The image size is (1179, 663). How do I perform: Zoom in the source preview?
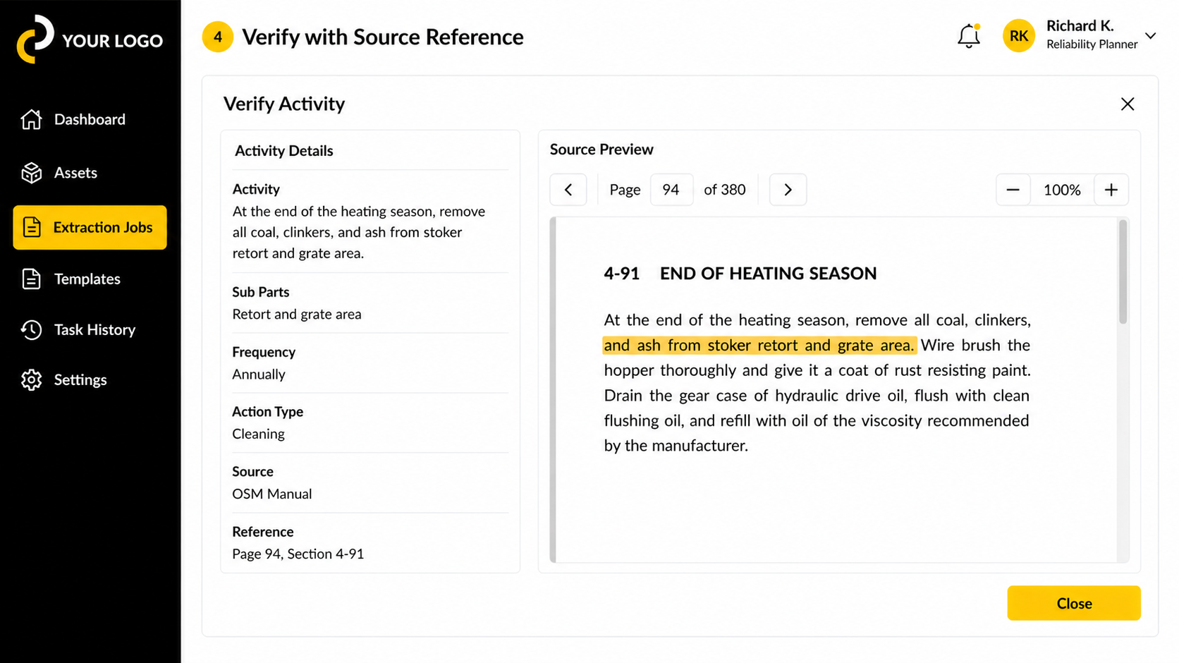pyautogui.click(x=1111, y=190)
